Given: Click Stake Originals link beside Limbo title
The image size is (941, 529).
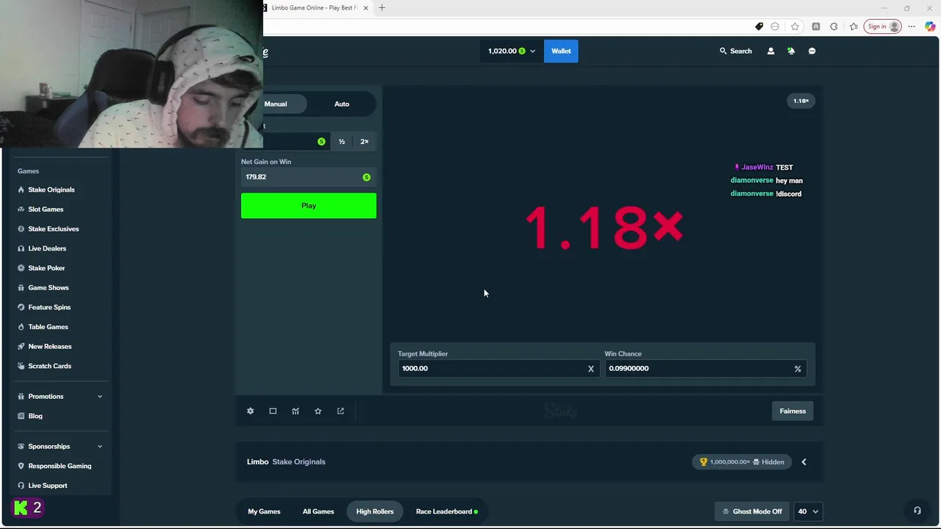Looking at the screenshot, I should coord(298,462).
